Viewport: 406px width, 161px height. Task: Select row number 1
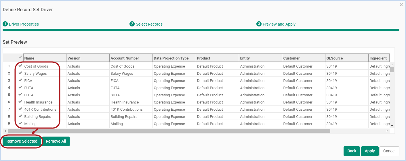coord(9,66)
